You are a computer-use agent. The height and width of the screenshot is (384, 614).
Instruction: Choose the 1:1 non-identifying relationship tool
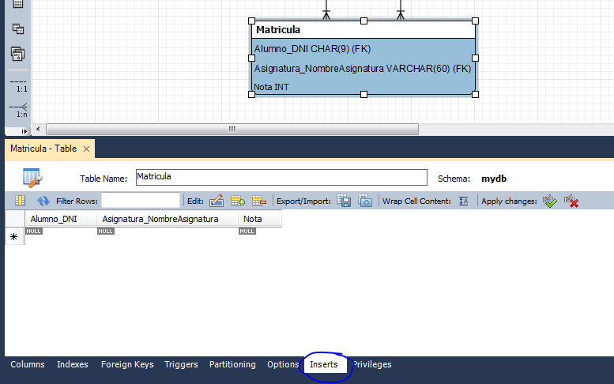coord(17,85)
